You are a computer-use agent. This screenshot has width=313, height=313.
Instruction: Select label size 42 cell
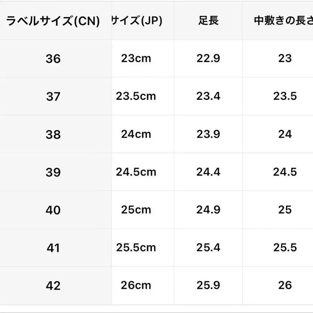tap(53, 286)
